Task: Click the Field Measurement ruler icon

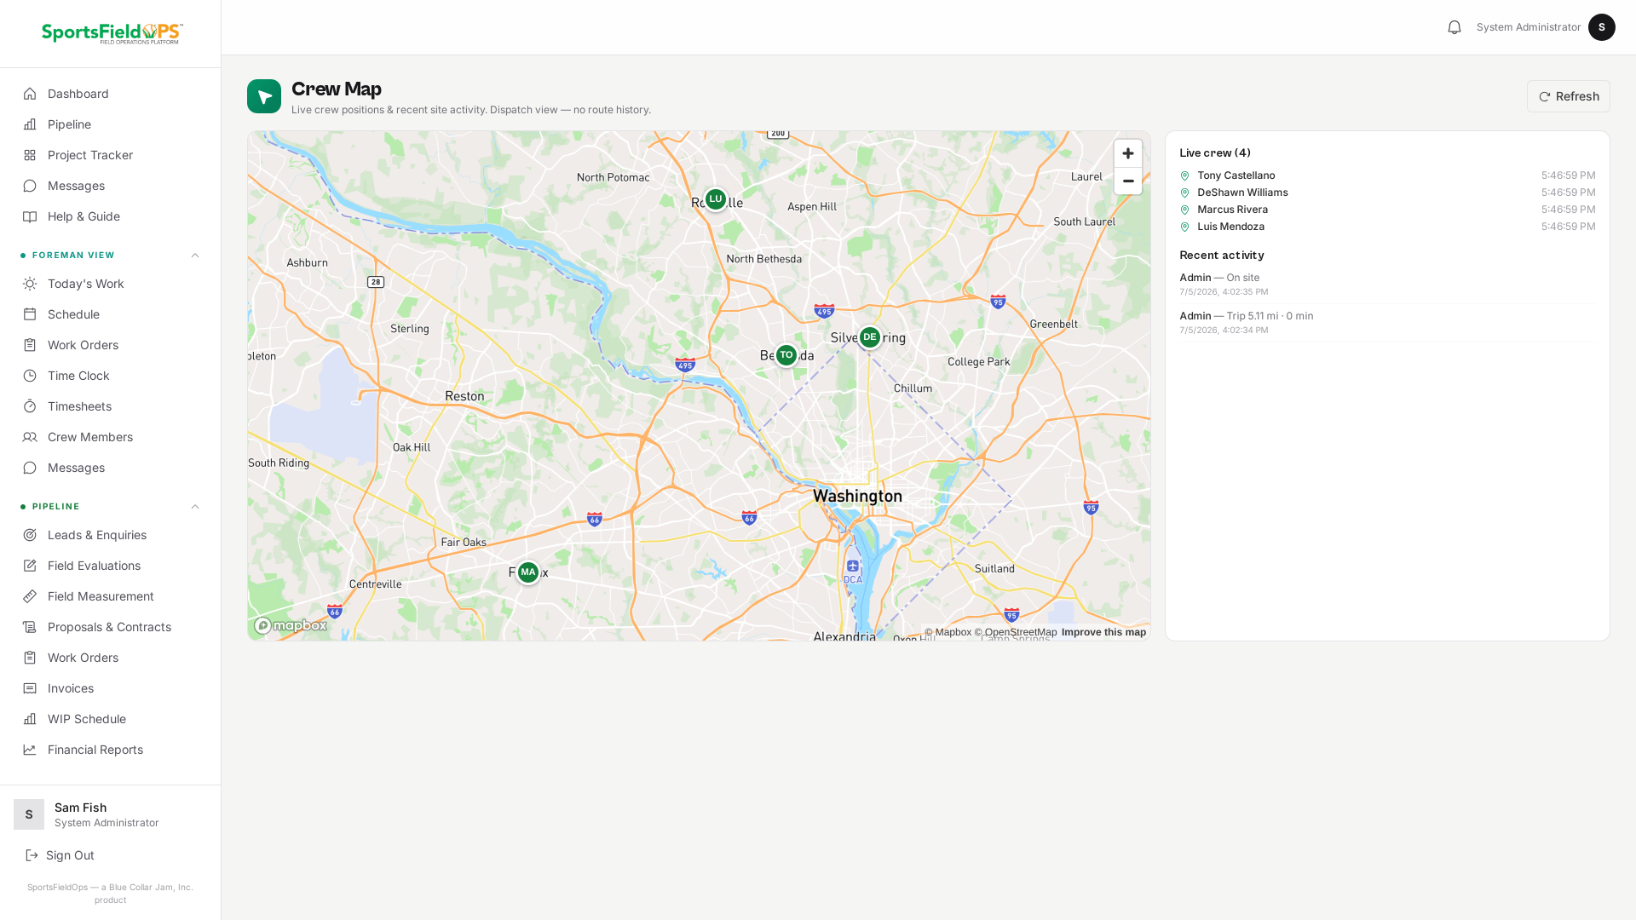Action: pyautogui.click(x=30, y=596)
